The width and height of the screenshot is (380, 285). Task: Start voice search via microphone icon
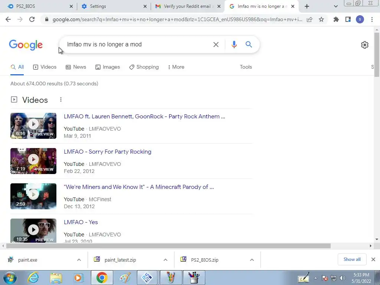234,45
